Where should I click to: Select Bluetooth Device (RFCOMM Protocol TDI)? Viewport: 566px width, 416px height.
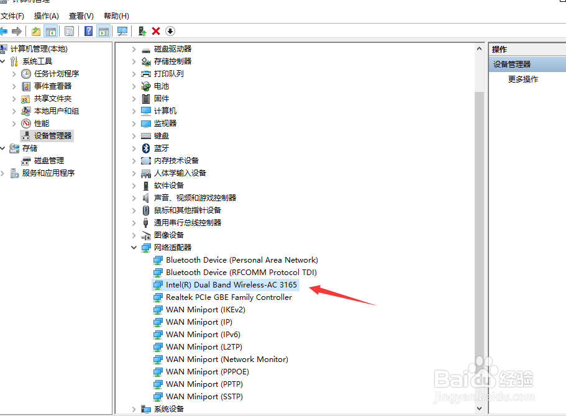pyautogui.click(x=241, y=272)
